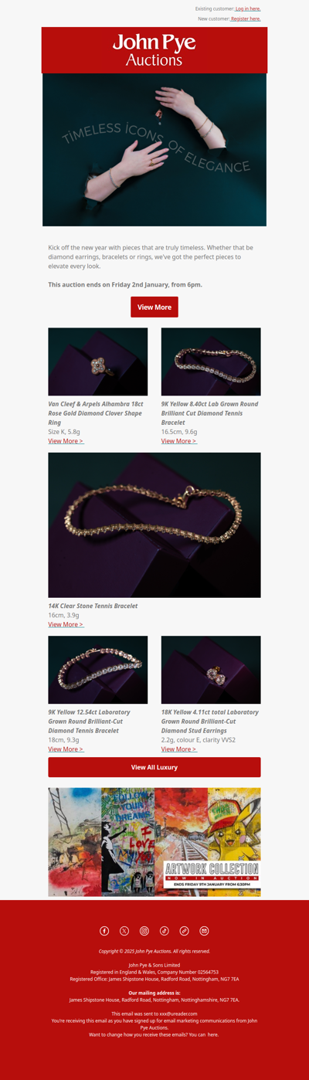
Task: Open the Instagram social icon
Action: [144, 931]
